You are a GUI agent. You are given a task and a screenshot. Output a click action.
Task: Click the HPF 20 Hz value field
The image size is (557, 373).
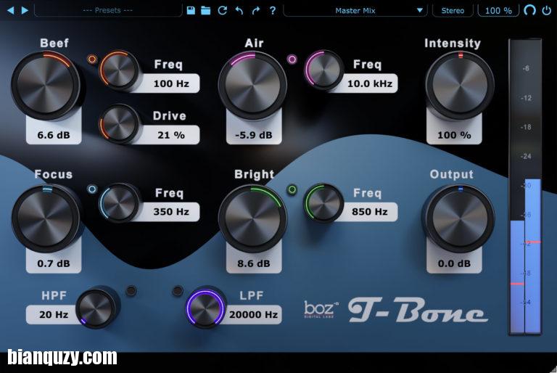click(x=54, y=314)
